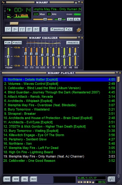
Task: Toggle Shuffle mode
Action: coord(57,29)
